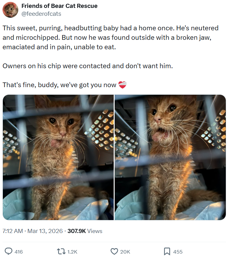Click the mending heart emoji
Screen dimensions: 228x257
[123, 85]
